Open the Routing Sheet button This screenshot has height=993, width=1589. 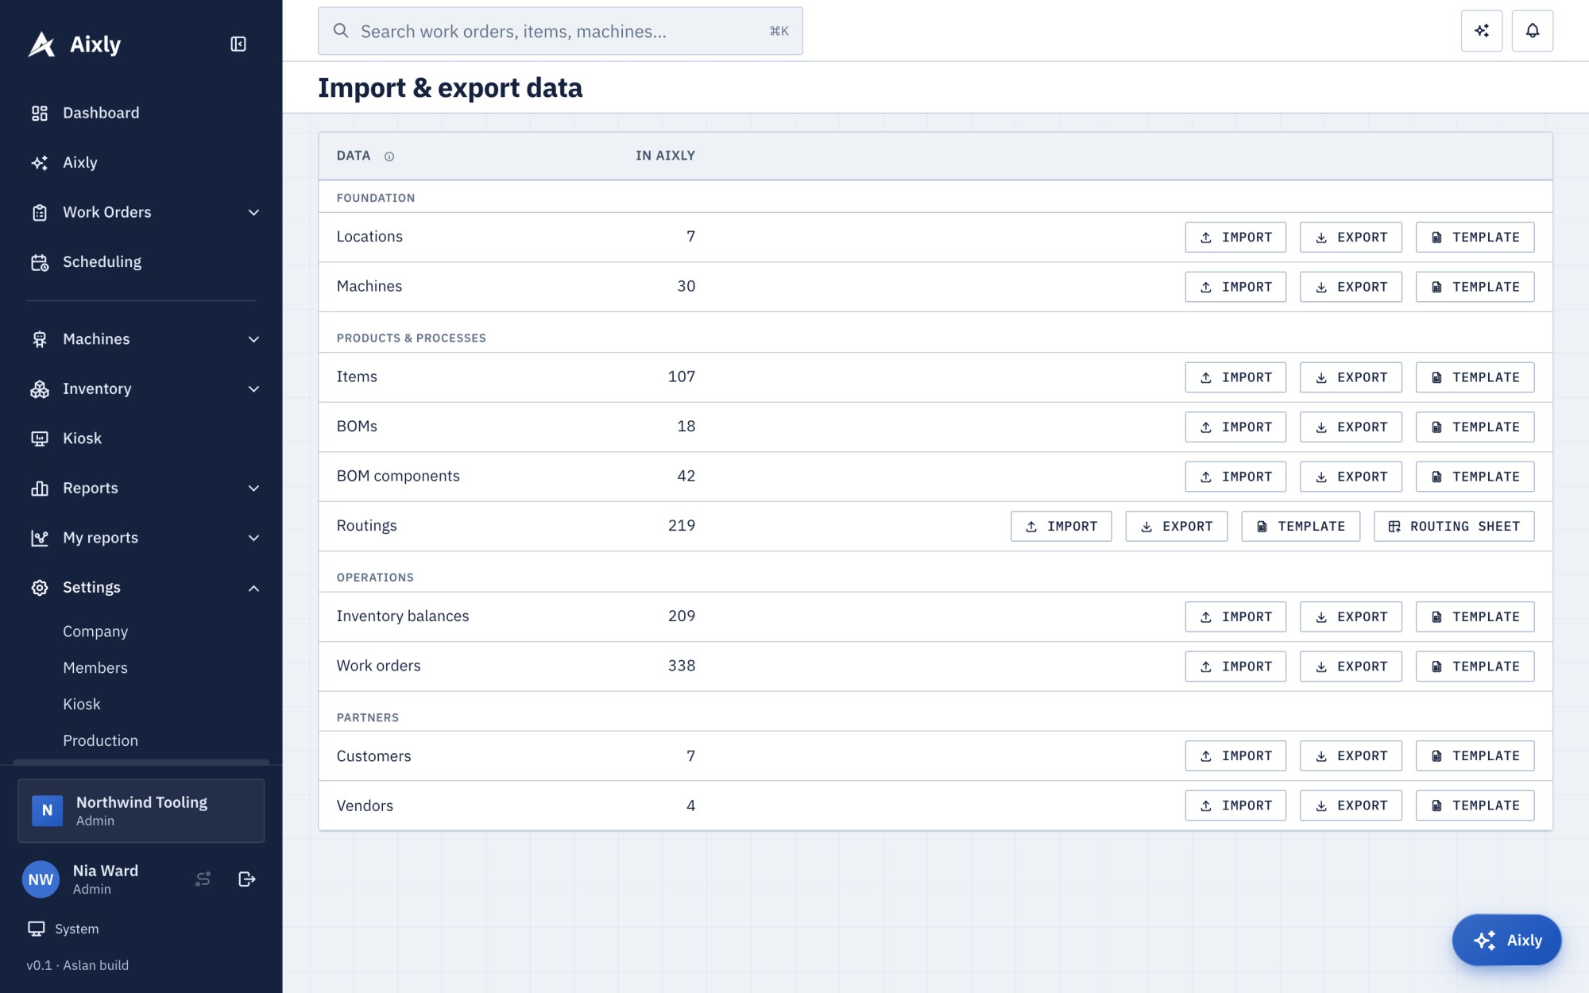point(1454,526)
